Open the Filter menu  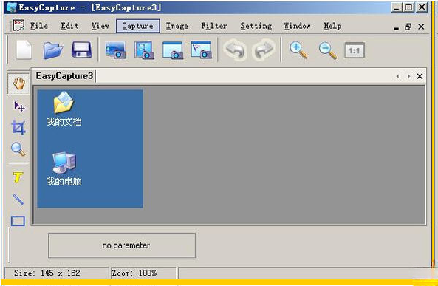tap(214, 26)
